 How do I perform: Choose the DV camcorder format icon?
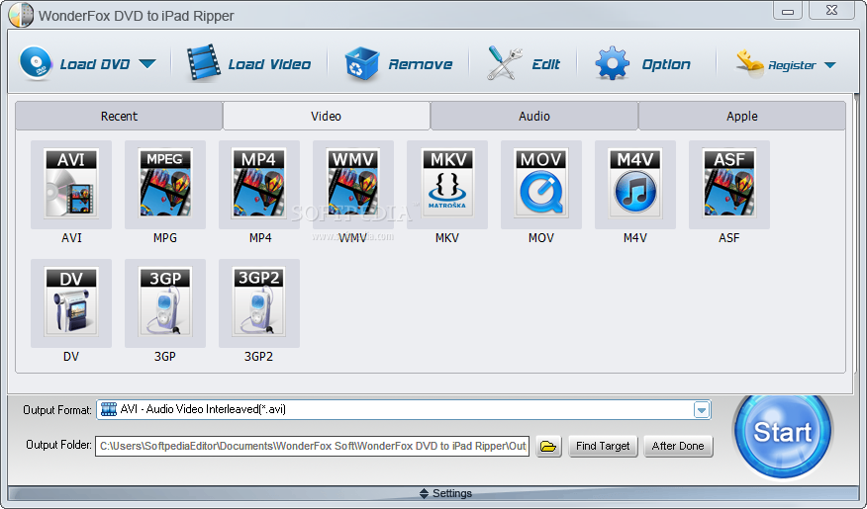click(x=71, y=303)
